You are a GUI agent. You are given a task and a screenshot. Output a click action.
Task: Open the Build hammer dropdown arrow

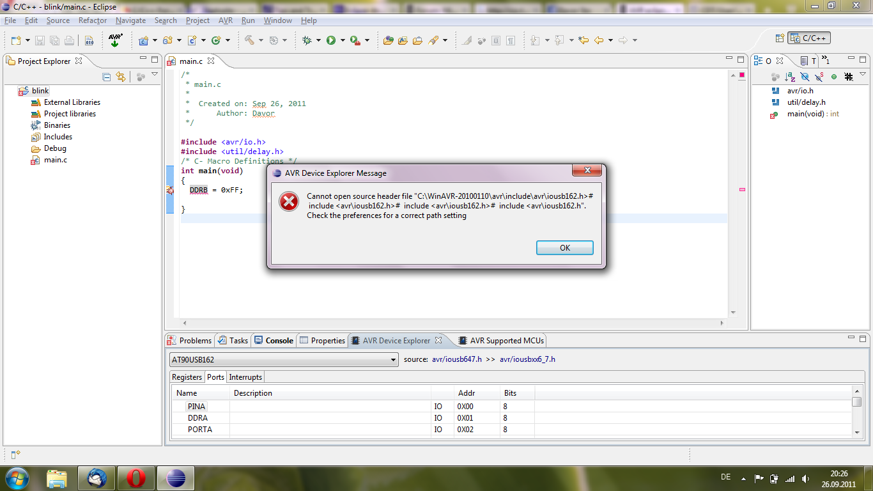pos(261,40)
